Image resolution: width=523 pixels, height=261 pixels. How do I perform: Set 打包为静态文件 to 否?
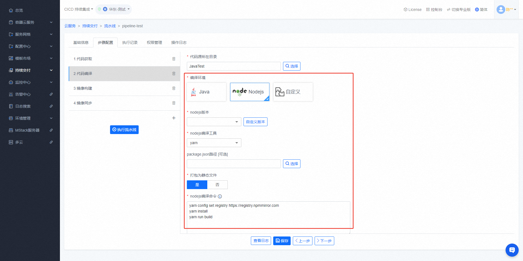(x=217, y=185)
